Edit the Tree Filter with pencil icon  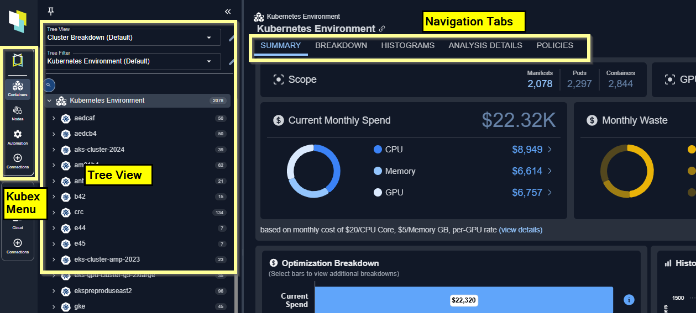click(232, 61)
